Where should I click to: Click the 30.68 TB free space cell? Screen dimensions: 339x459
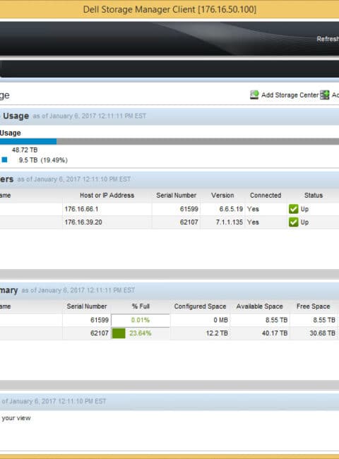[314, 333]
